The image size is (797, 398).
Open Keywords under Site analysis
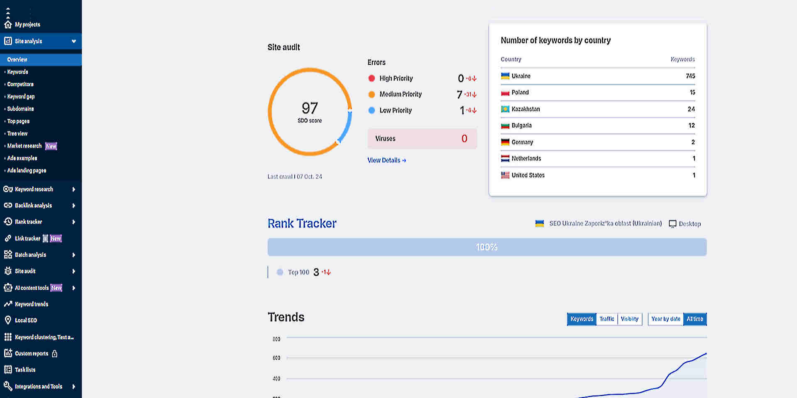click(17, 72)
